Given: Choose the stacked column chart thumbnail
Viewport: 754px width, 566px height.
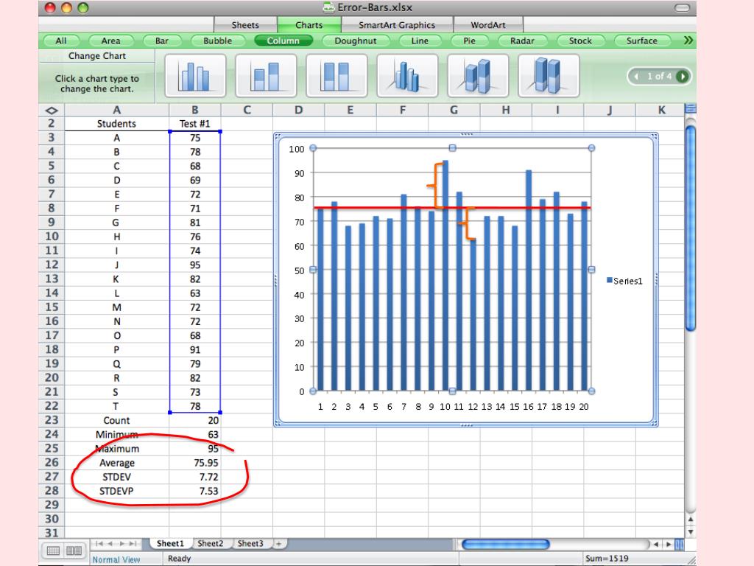Looking at the screenshot, I should (266, 76).
